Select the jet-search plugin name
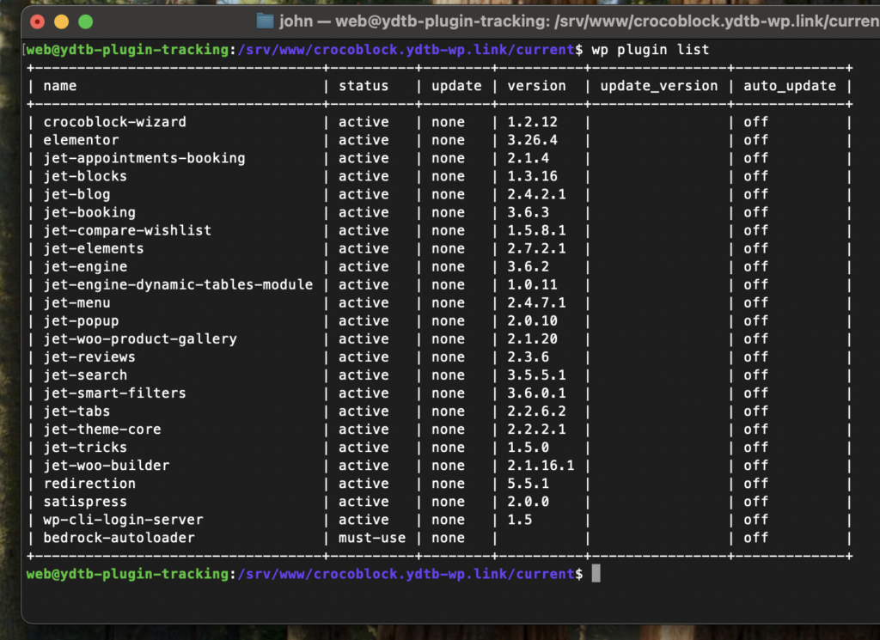Viewport: 880px width, 640px height. 85,375
